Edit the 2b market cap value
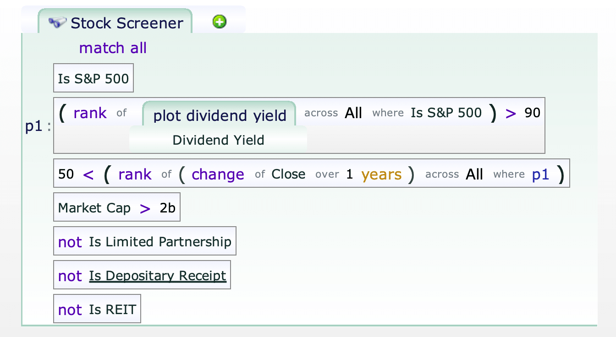616x337 pixels. click(167, 208)
